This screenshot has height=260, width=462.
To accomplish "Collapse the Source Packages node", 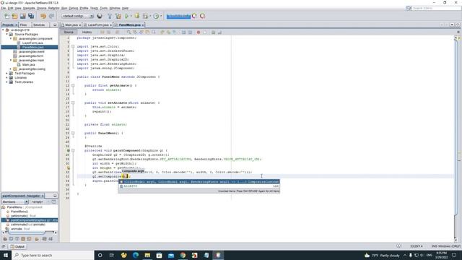I will click(x=7, y=34).
